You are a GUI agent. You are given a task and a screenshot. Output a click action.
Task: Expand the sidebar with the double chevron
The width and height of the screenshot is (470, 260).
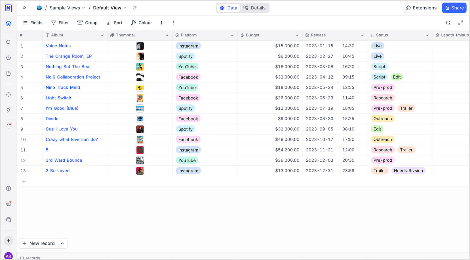24,8
